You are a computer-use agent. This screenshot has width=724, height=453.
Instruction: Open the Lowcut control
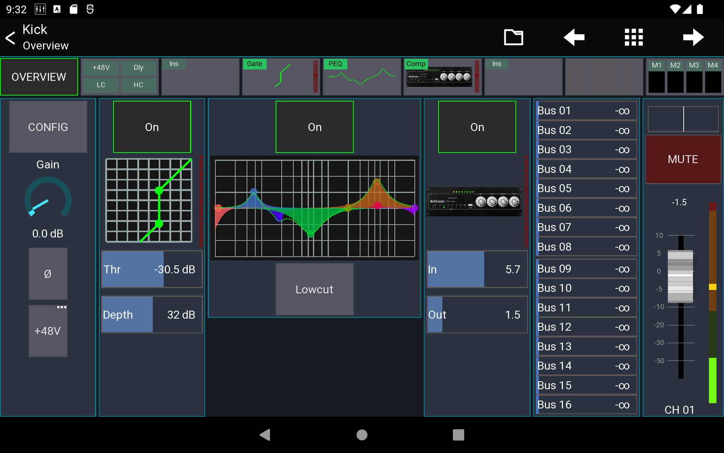pos(314,289)
